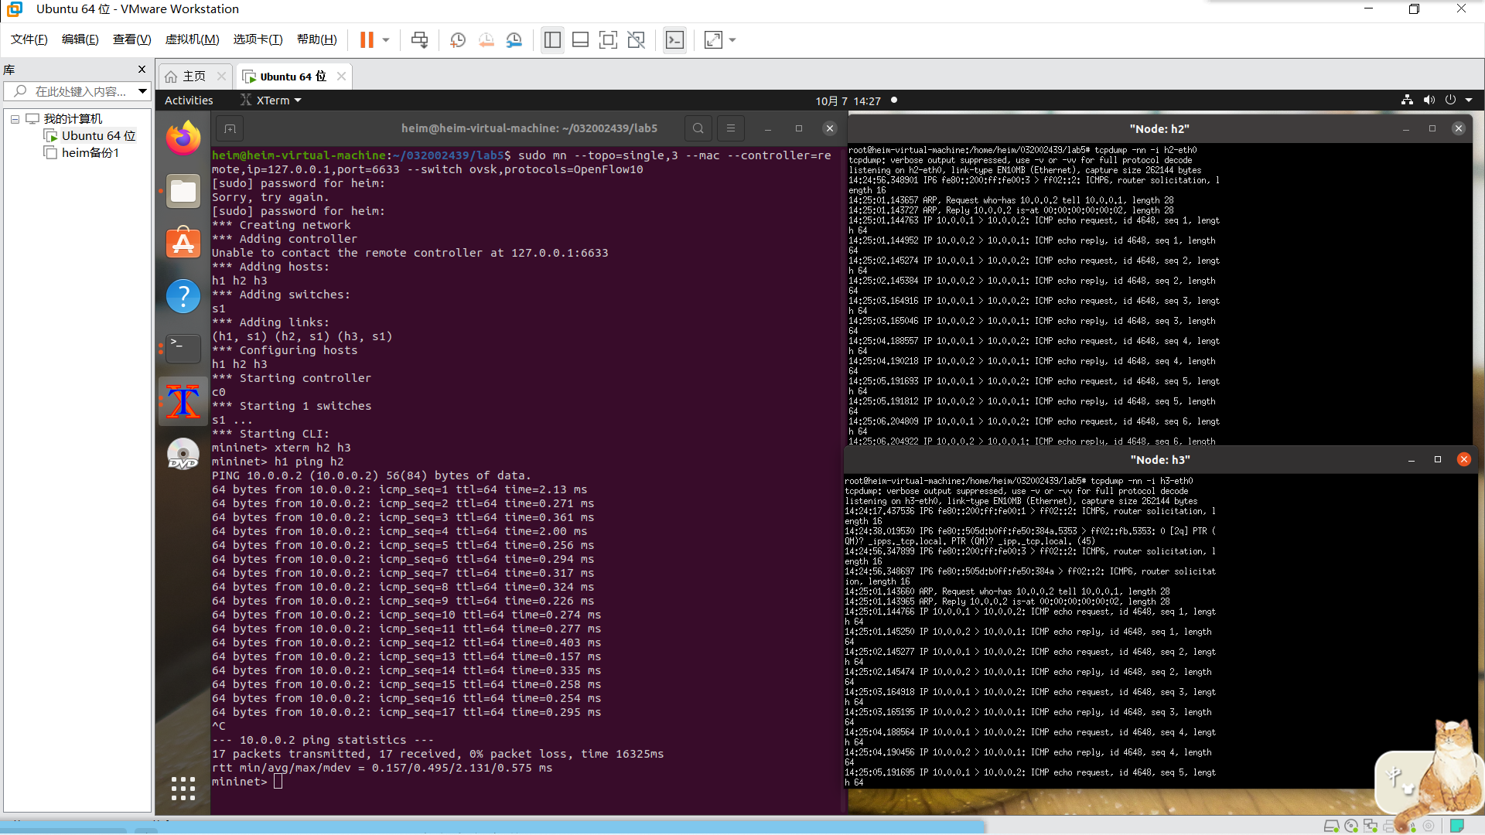1485x835 pixels.
Task: Open the stretch guest dropdown arrow
Action: tap(732, 39)
